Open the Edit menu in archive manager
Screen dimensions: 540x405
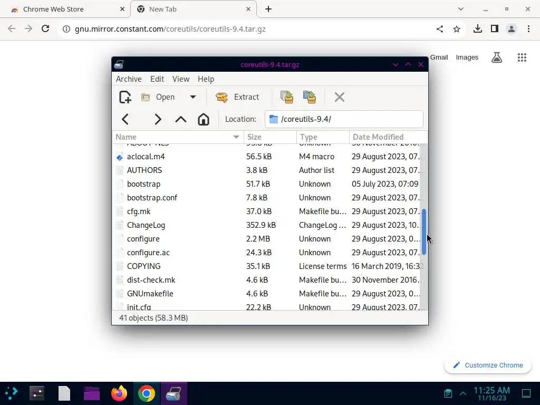[x=157, y=79]
